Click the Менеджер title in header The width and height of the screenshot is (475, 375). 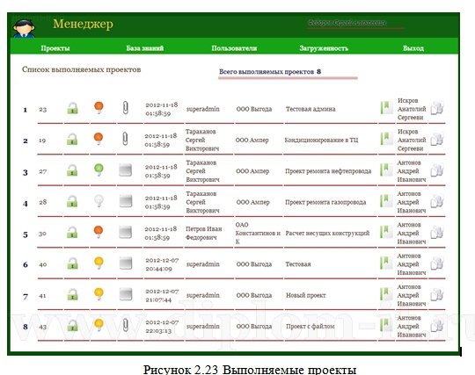[83, 24]
